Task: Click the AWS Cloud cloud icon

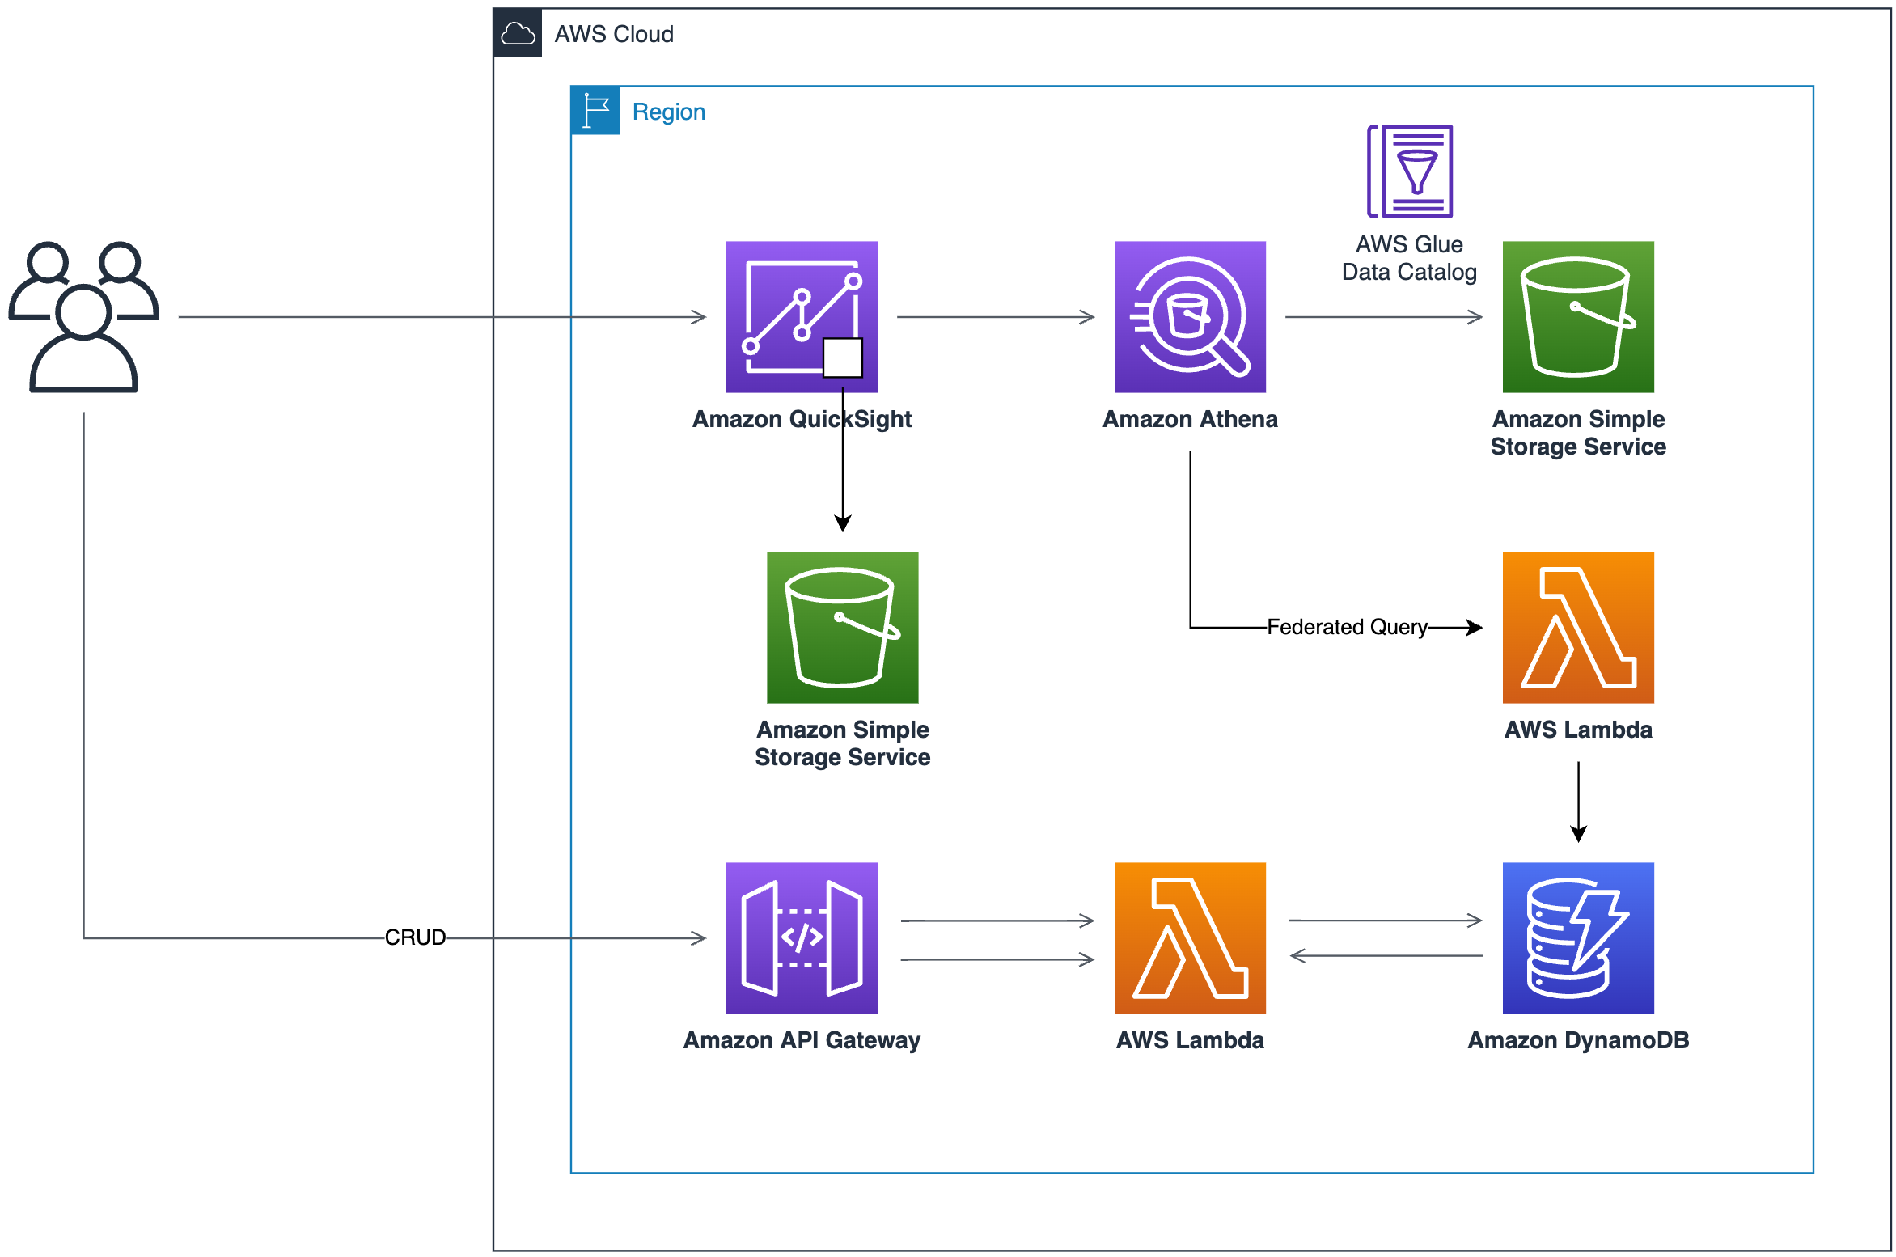Action: 518,33
